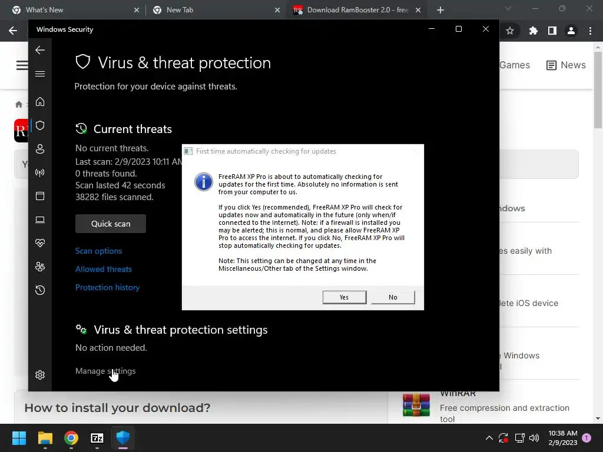Select Virus & threat protection shield in sidebar

pyautogui.click(x=40, y=125)
